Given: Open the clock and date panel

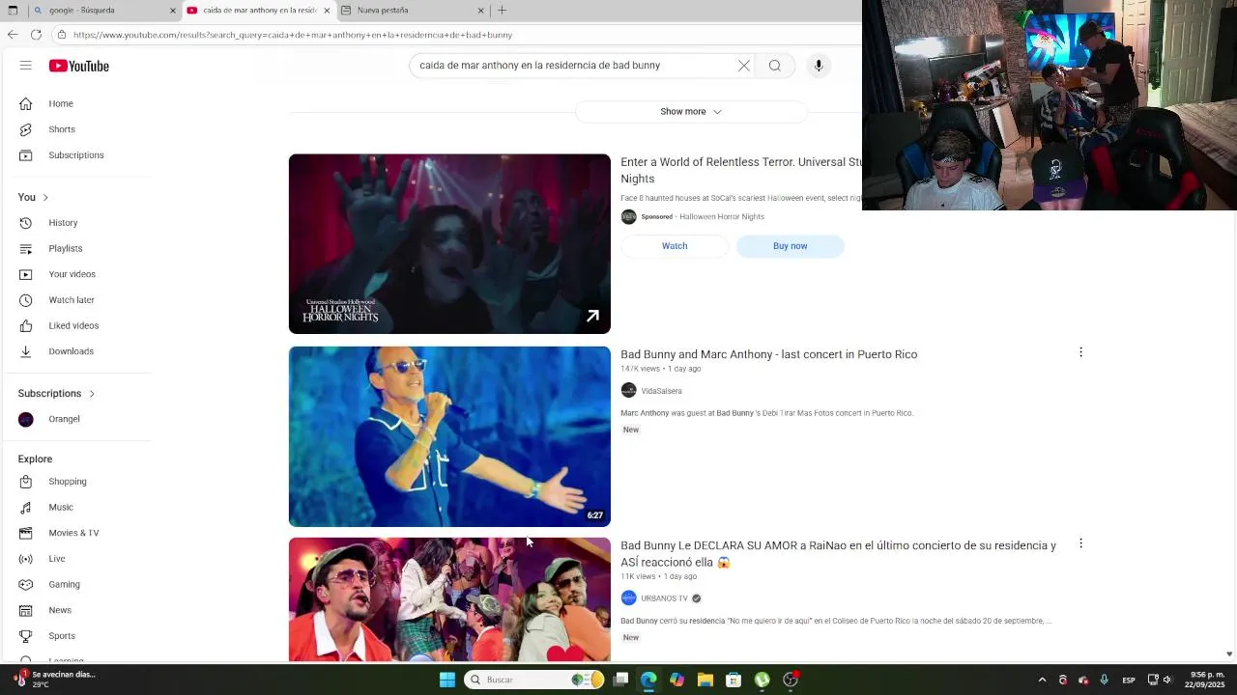Looking at the screenshot, I should (x=1207, y=680).
